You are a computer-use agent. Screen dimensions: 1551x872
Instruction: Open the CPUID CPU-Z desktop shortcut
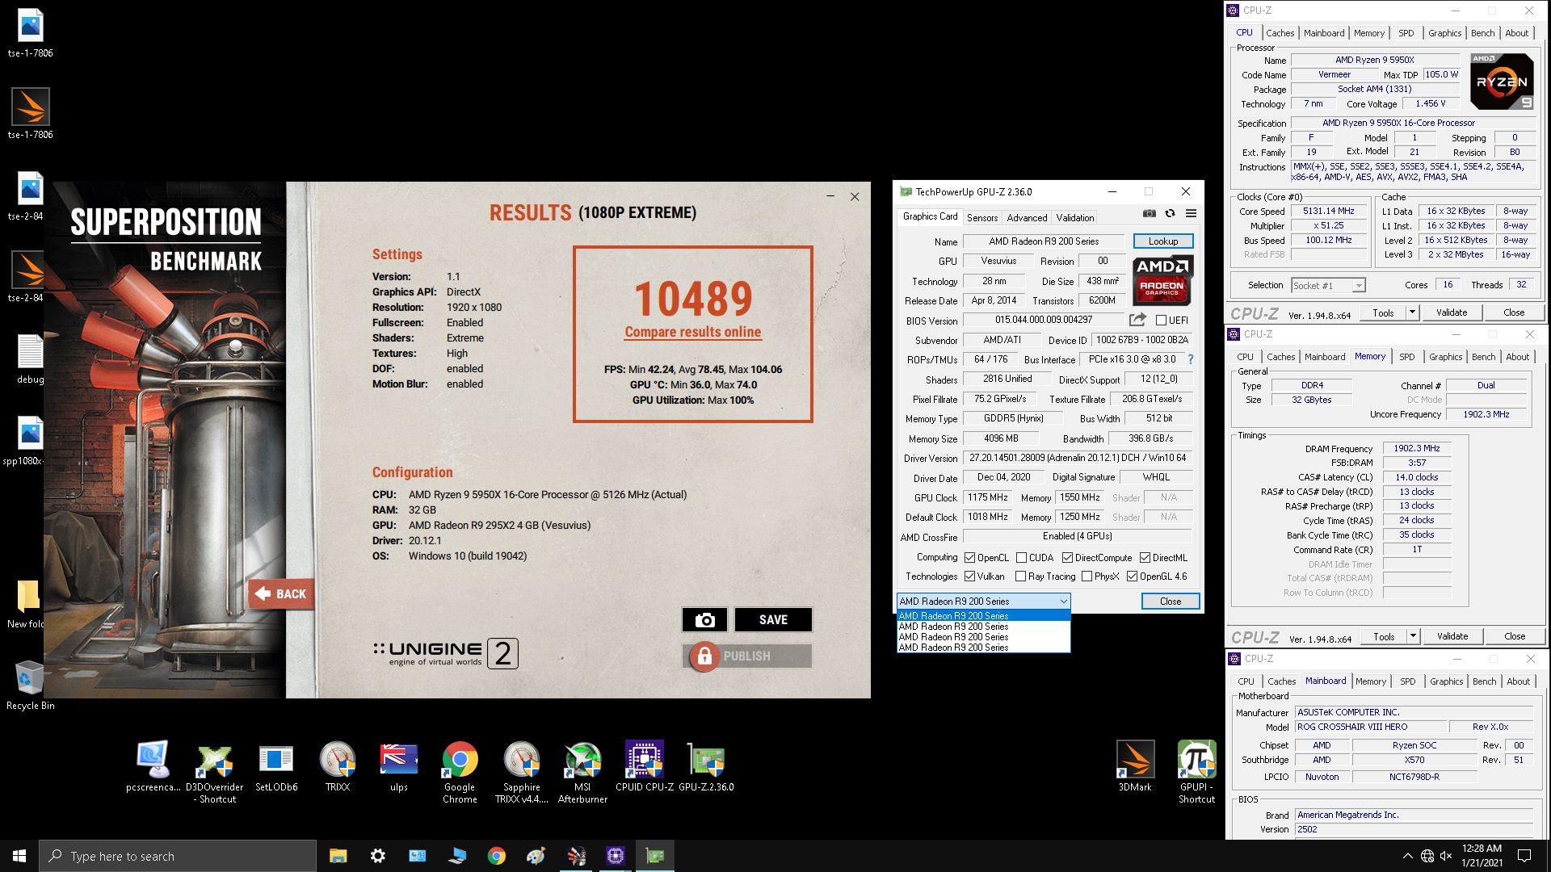[645, 767]
